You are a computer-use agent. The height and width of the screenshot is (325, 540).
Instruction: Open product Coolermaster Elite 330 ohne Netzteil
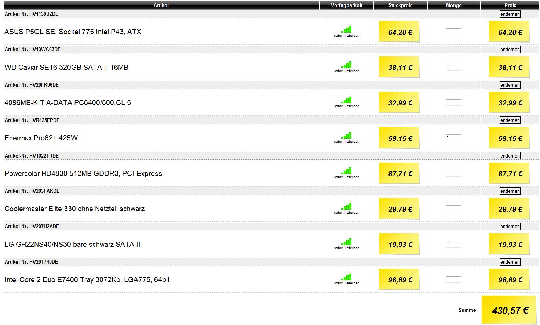(74, 209)
